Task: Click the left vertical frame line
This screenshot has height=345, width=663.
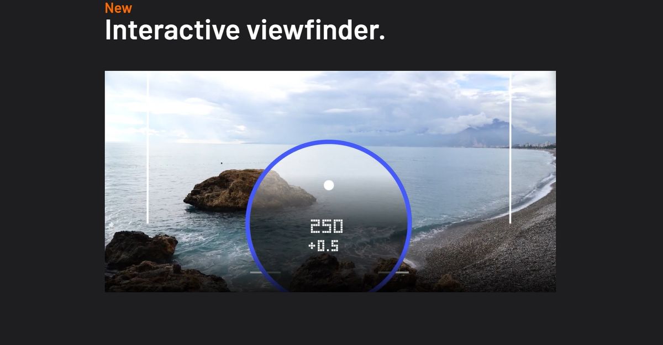Action: click(148, 148)
